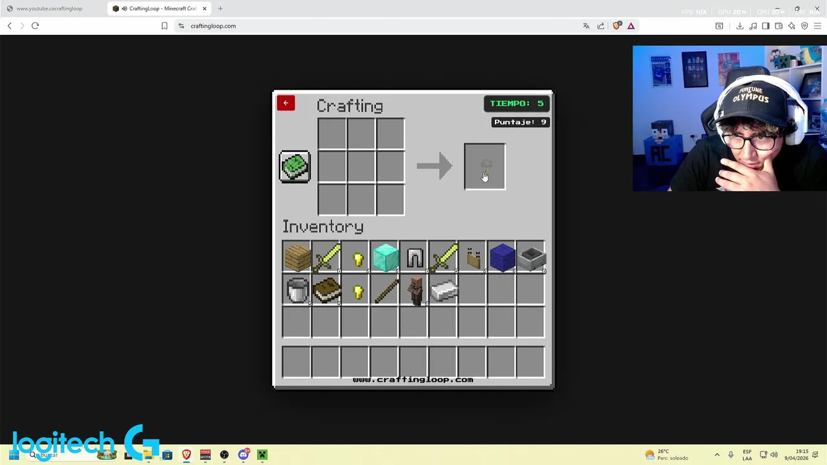
Task: Select the wooden sign item
Action: (473, 258)
